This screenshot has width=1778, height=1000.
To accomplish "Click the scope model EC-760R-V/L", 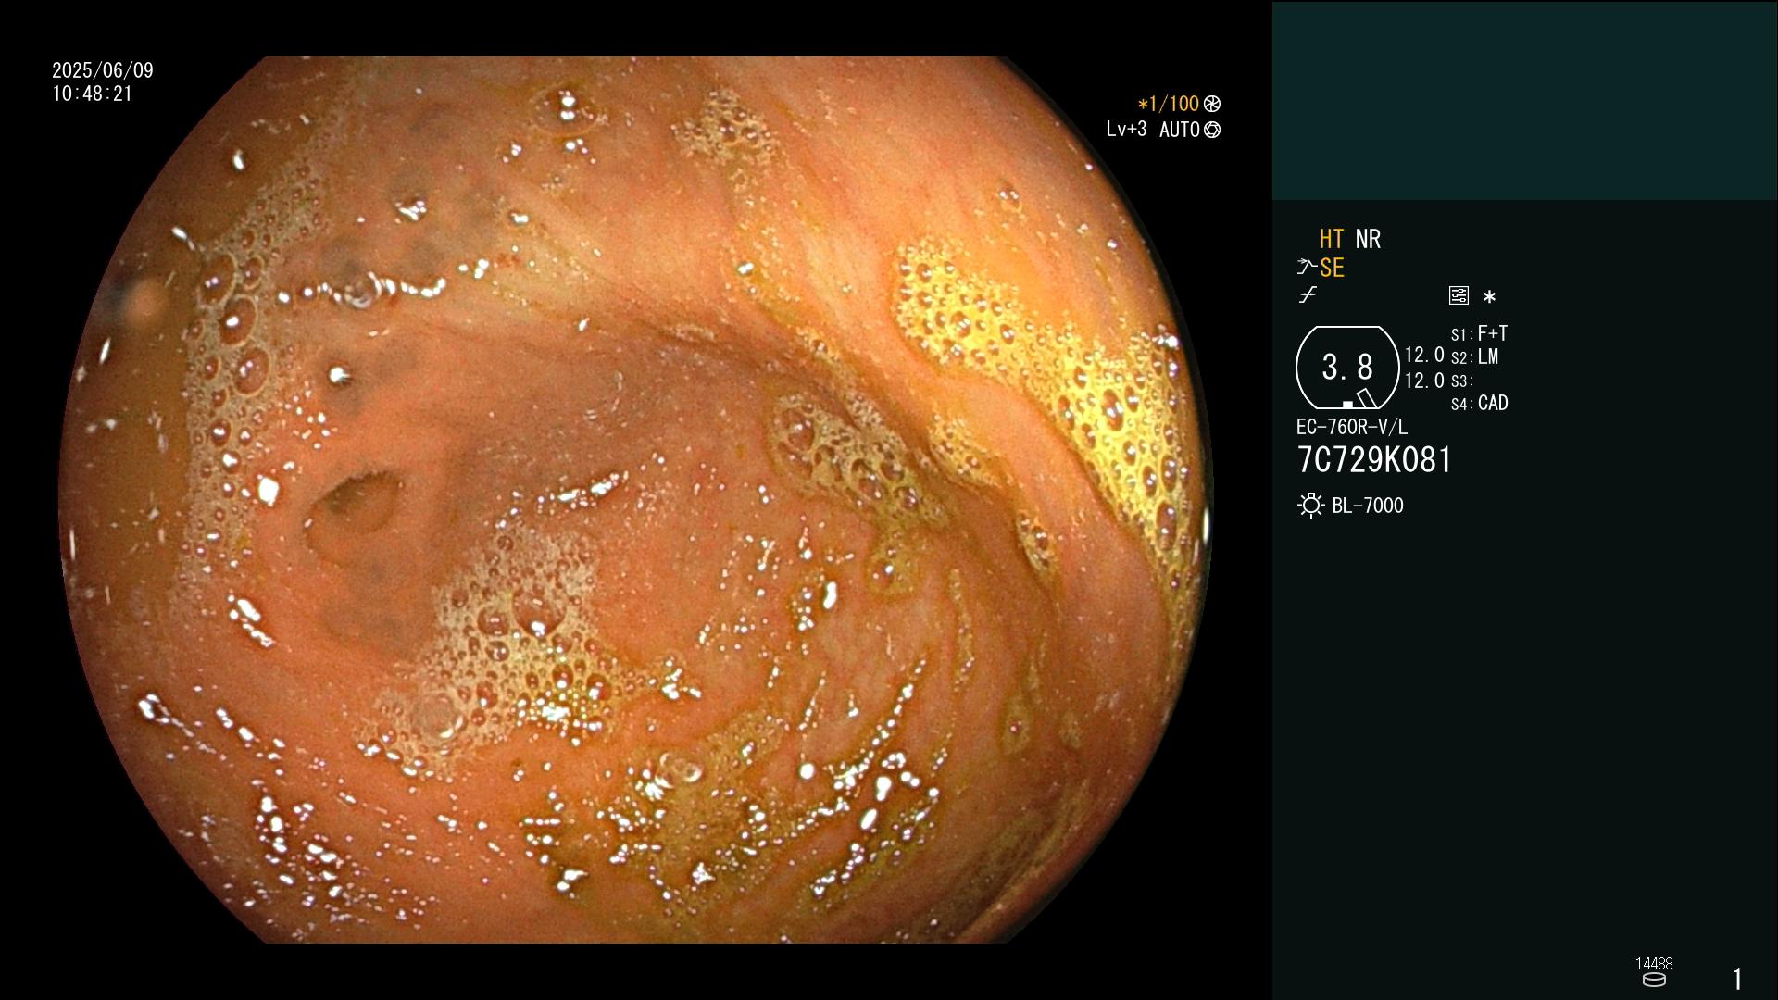I will [x=1351, y=427].
